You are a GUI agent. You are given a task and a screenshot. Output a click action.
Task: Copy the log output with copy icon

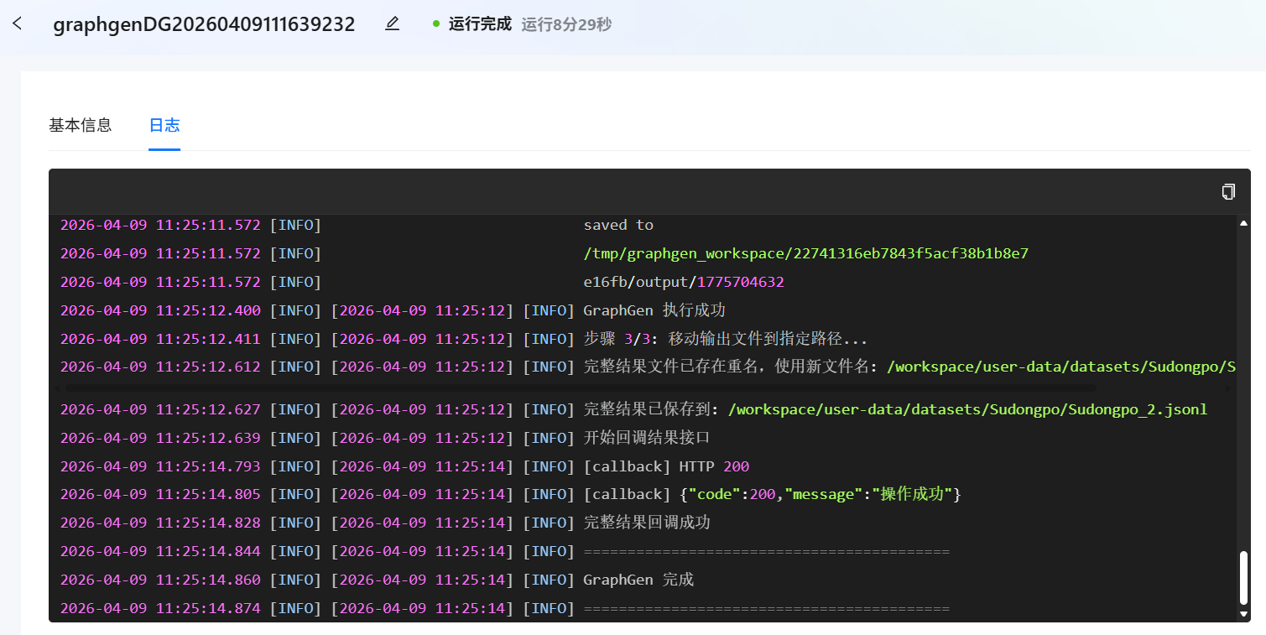pos(1228,192)
